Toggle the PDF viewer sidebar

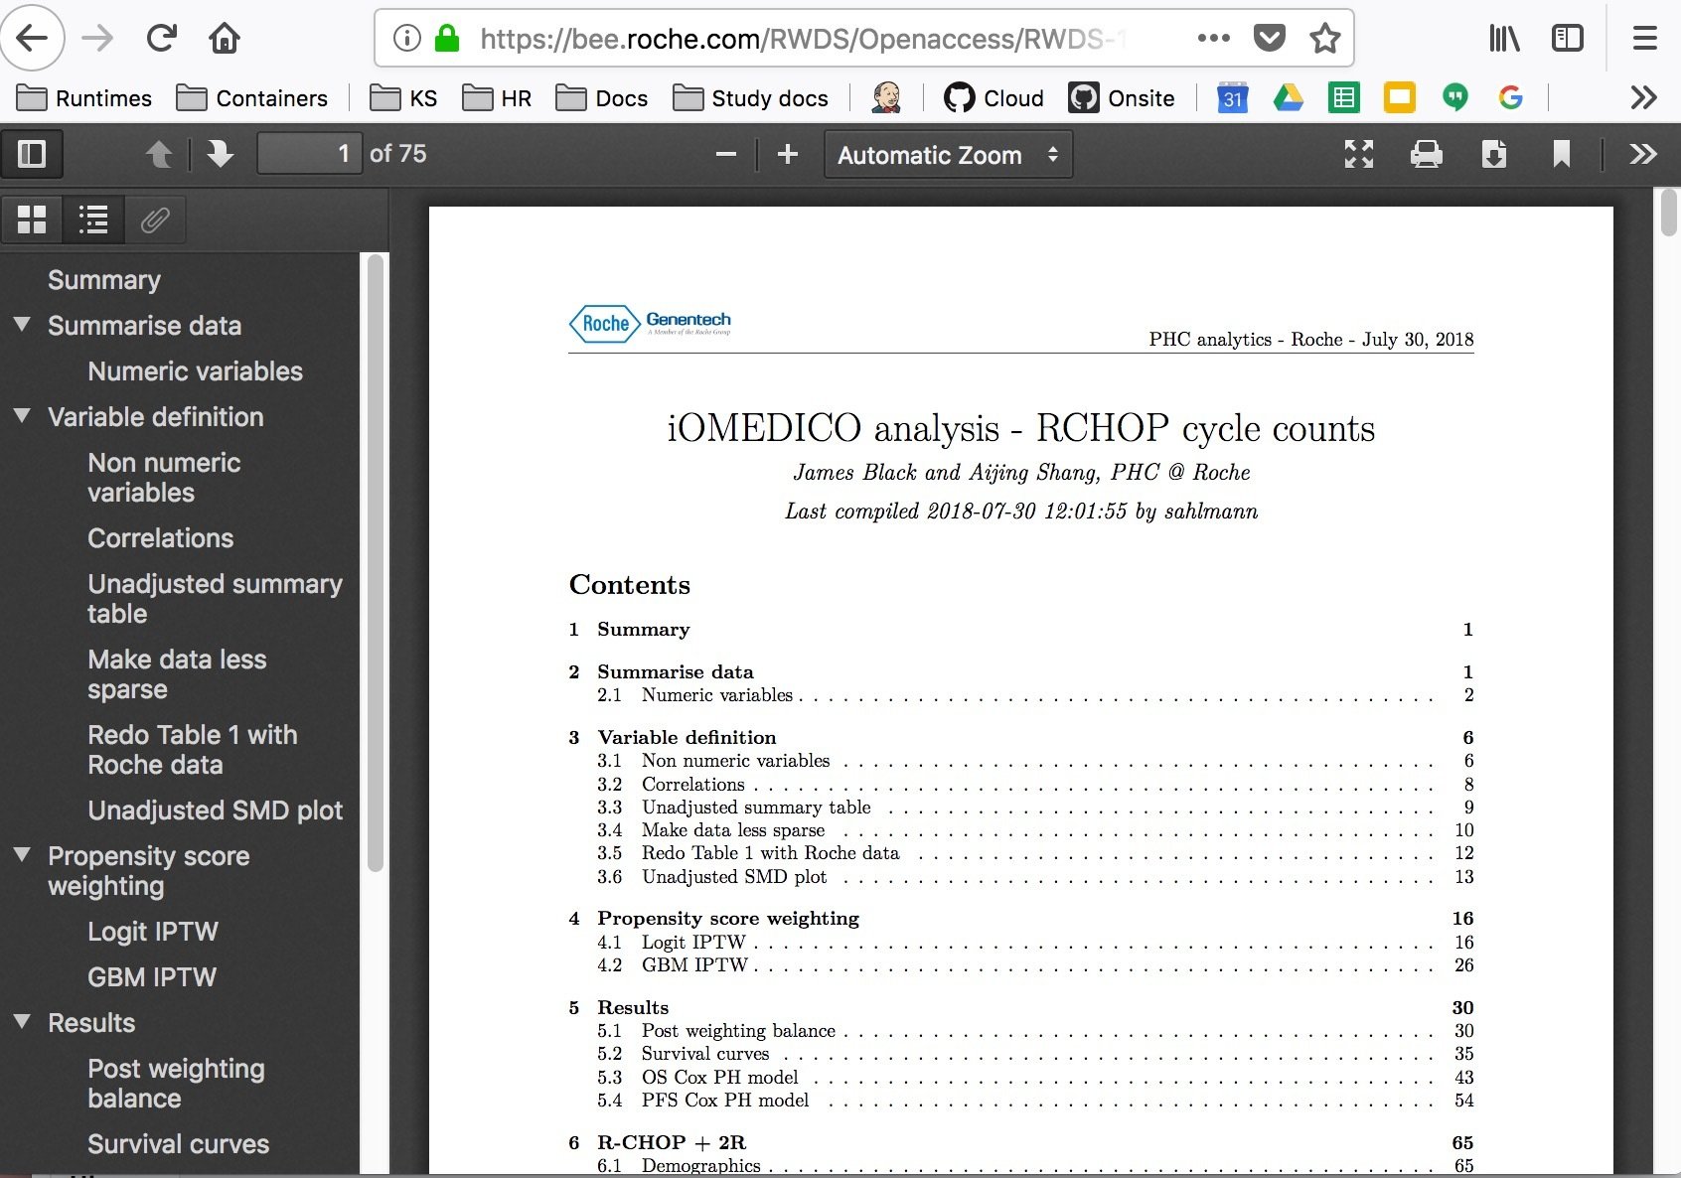[x=32, y=154]
